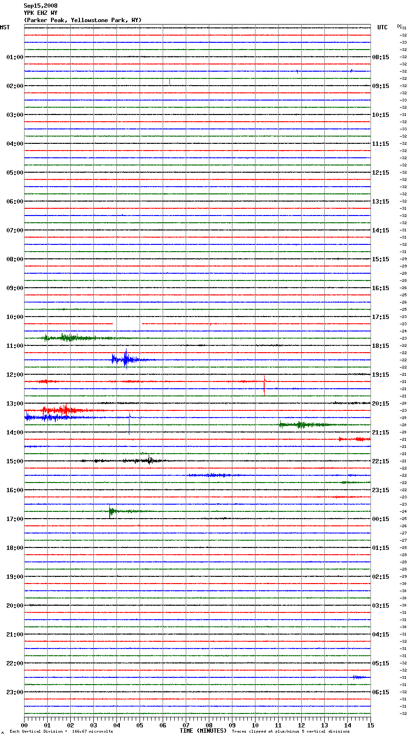Click the 22:00 MST time label
Viewport: 409px width, 738px height.
14,663
